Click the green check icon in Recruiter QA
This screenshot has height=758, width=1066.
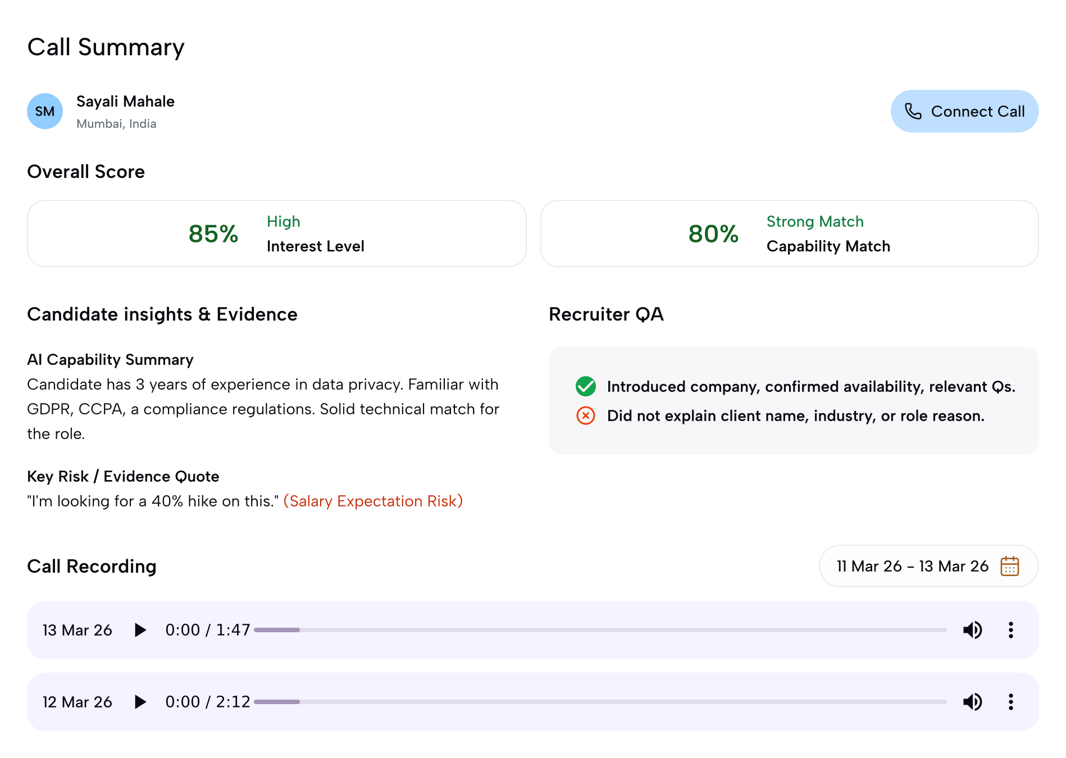[x=586, y=386]
